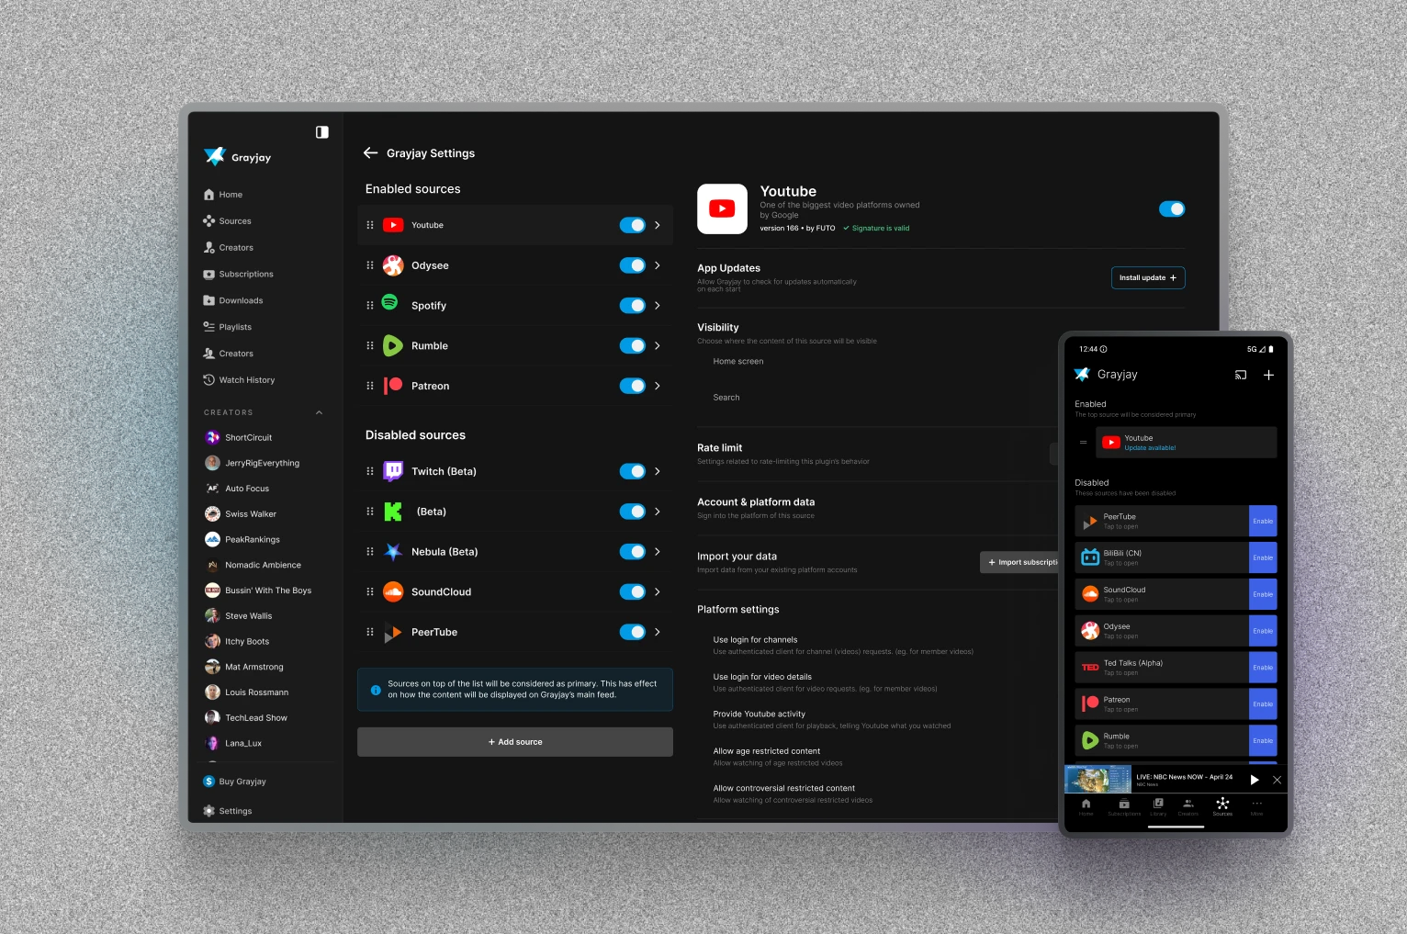This screenshot has width=1407, height=934.
Task: Disable the Rumble source toggle
Action: tap(632, 346)
